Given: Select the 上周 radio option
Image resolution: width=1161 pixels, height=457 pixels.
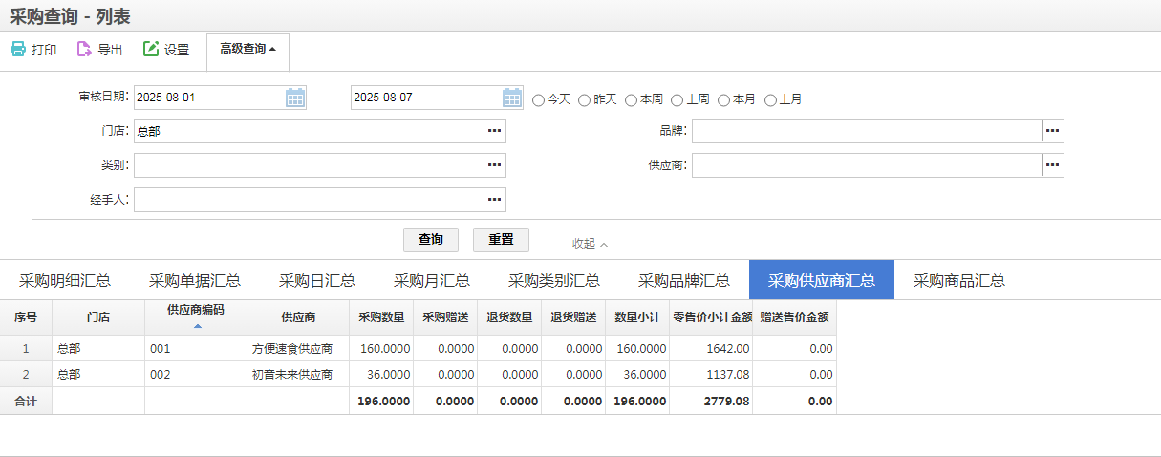Looking at the screenshot, I should 677,99.
